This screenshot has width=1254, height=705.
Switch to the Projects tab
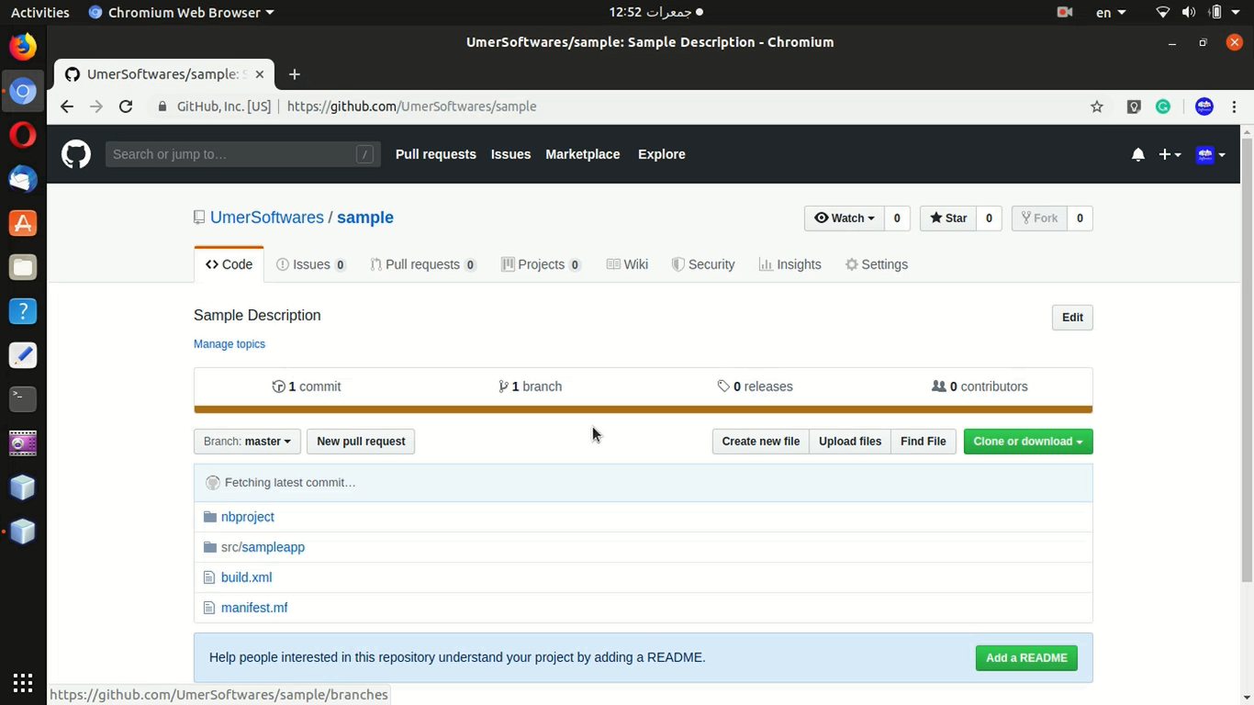point(542,264)
